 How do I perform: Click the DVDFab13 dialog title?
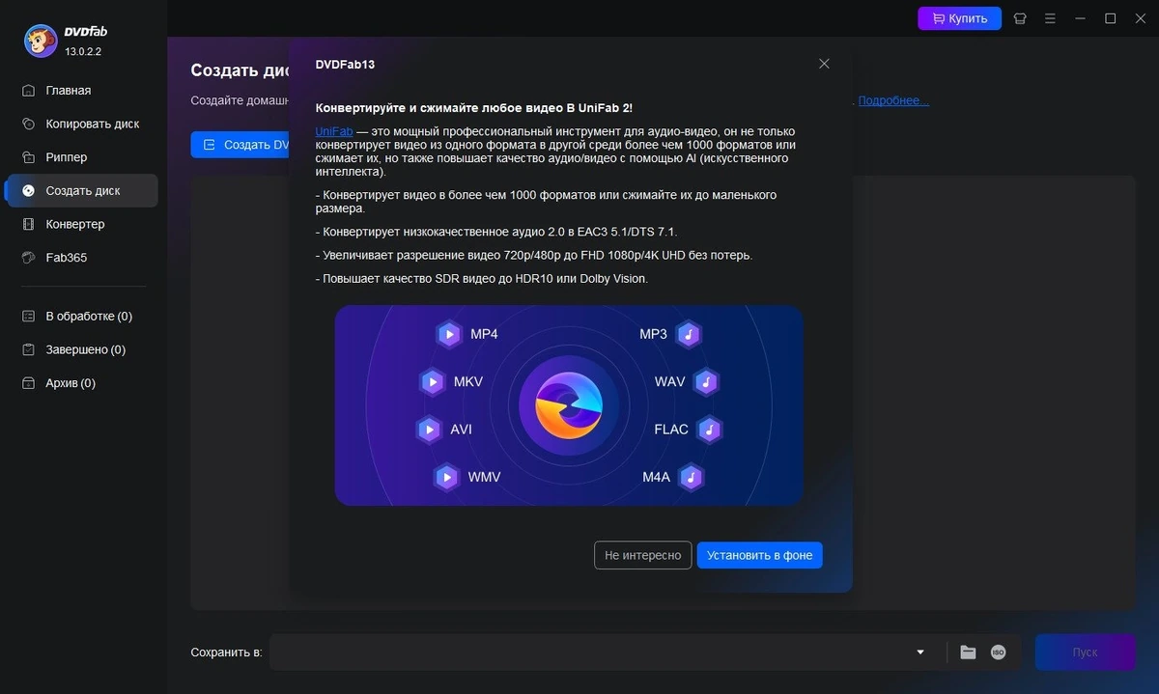(x=345, y=65)
